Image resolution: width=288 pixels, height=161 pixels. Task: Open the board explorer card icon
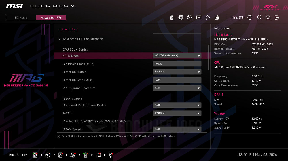point(199,17)
